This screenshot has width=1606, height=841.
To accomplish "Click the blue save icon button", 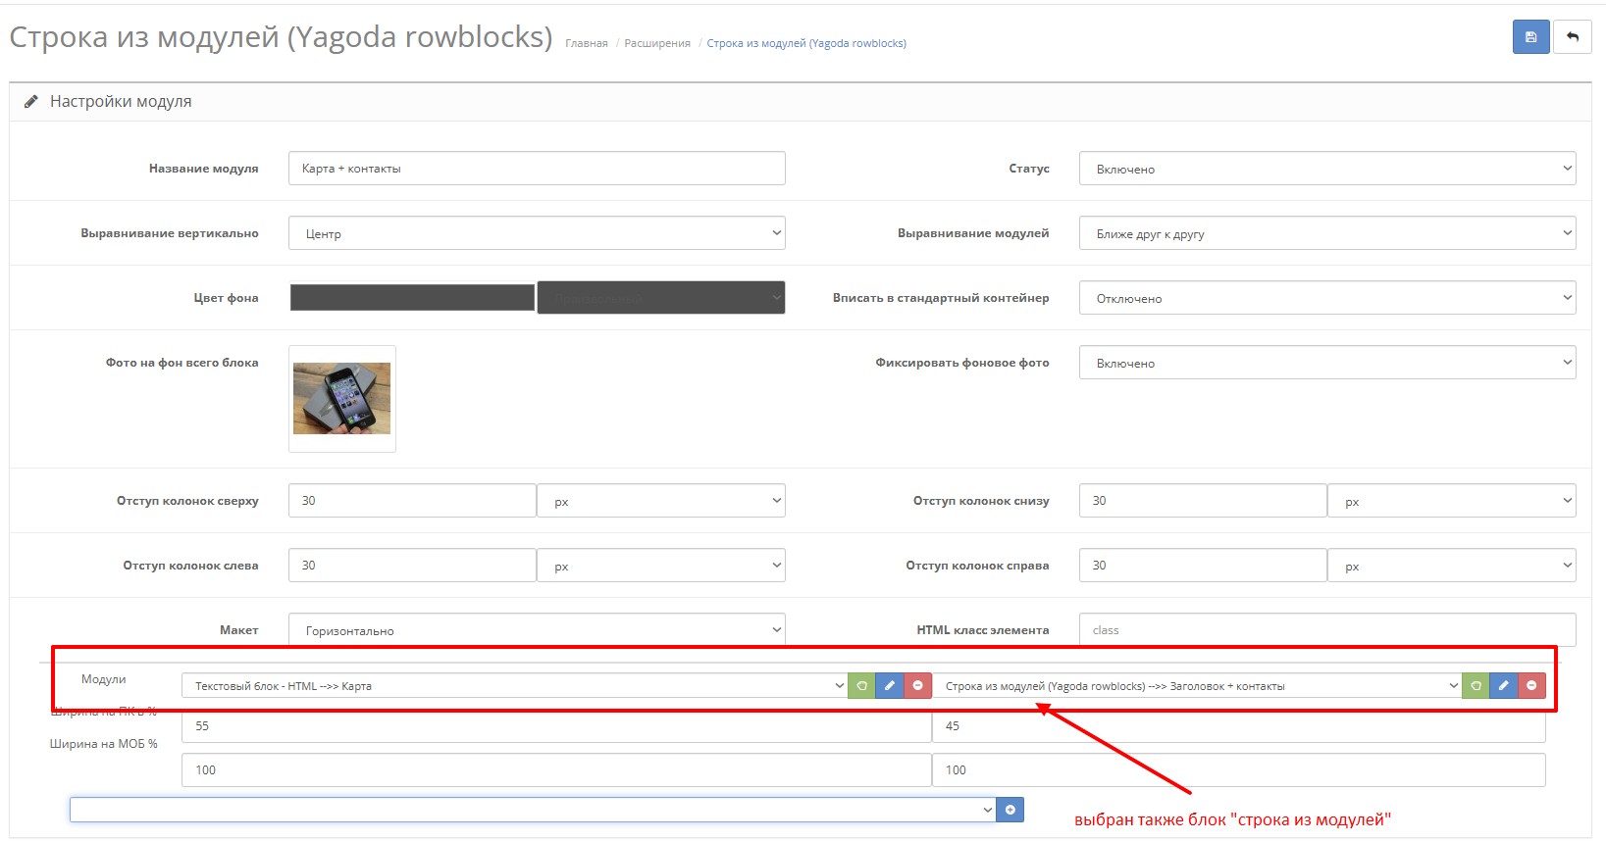I will 1530,37.
